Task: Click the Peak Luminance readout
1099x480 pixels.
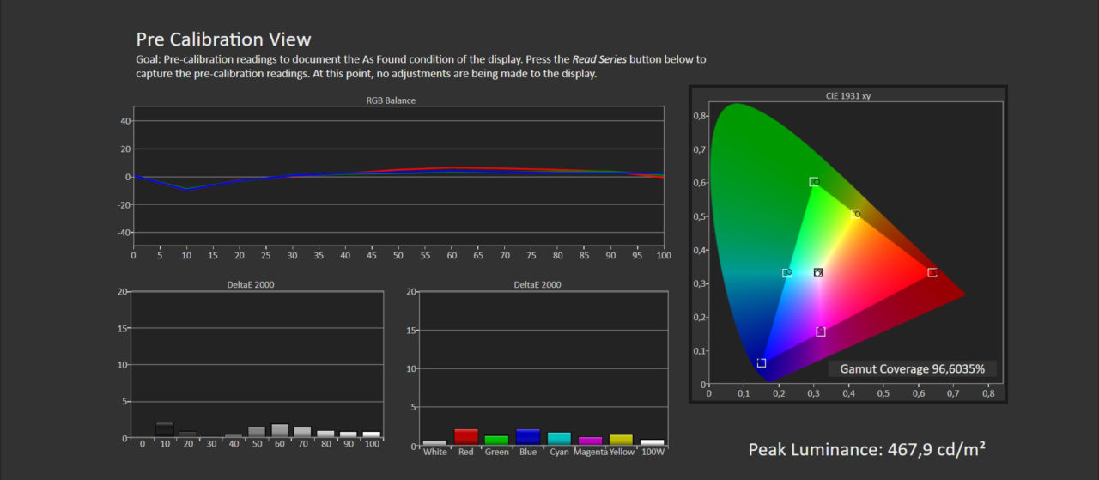Action: click(x=865, y=449)
